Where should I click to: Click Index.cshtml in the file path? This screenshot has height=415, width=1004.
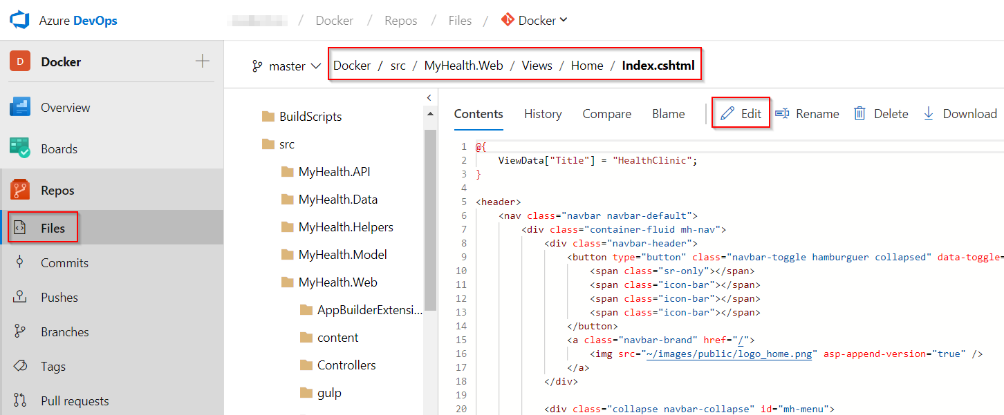click(658, 66)
